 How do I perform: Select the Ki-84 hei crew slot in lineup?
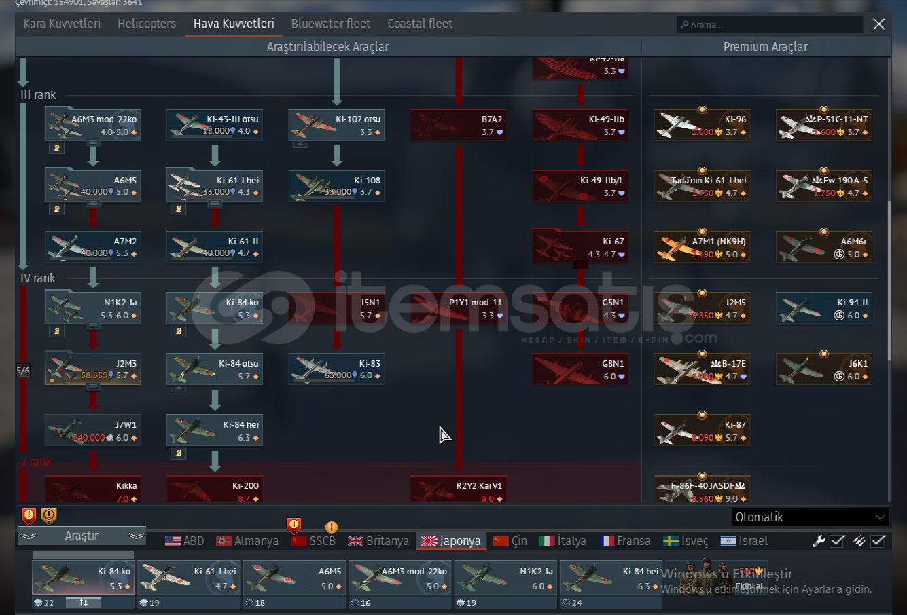(x=611, y=578)
